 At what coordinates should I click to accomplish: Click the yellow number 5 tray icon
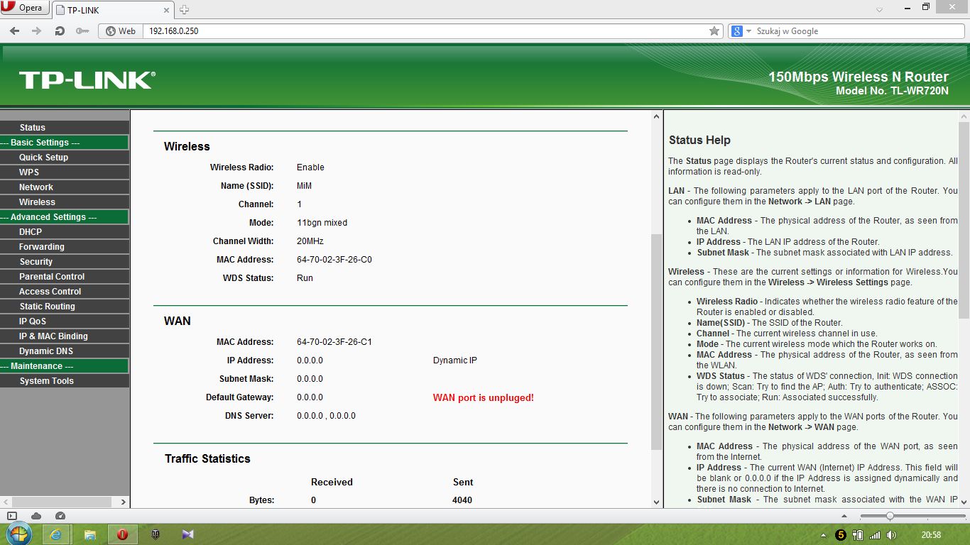pos(841,535)
